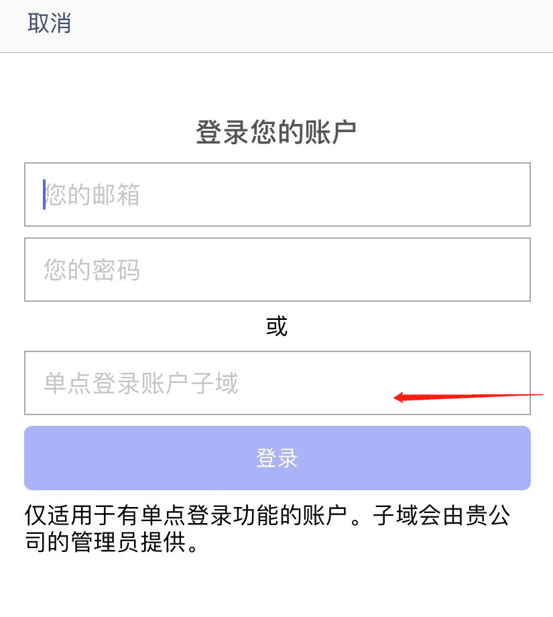Click the 单点登录账户子域 placeholder text
The width and height of the screenshot is (553, 617).
pos(141,384)
